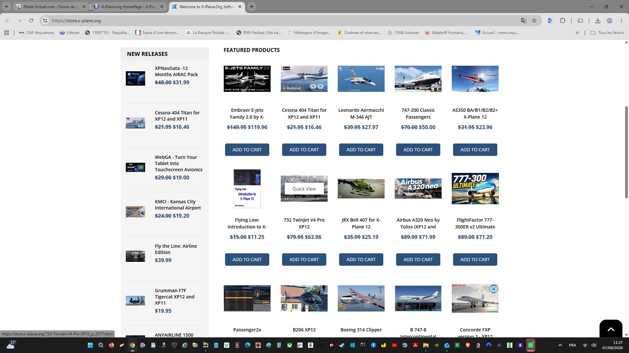This screenshot has width=629, height=353.
Task: Open the Chrome profile icon
Action: click(x=610, y=21)
